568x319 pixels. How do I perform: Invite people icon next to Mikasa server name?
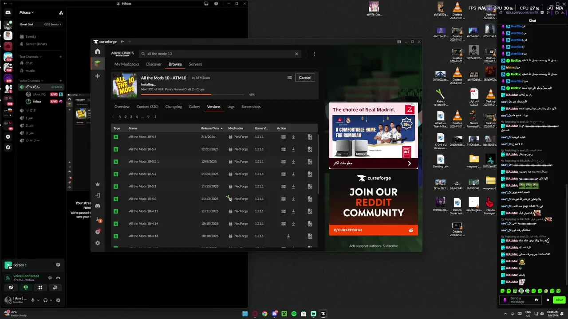61,13
